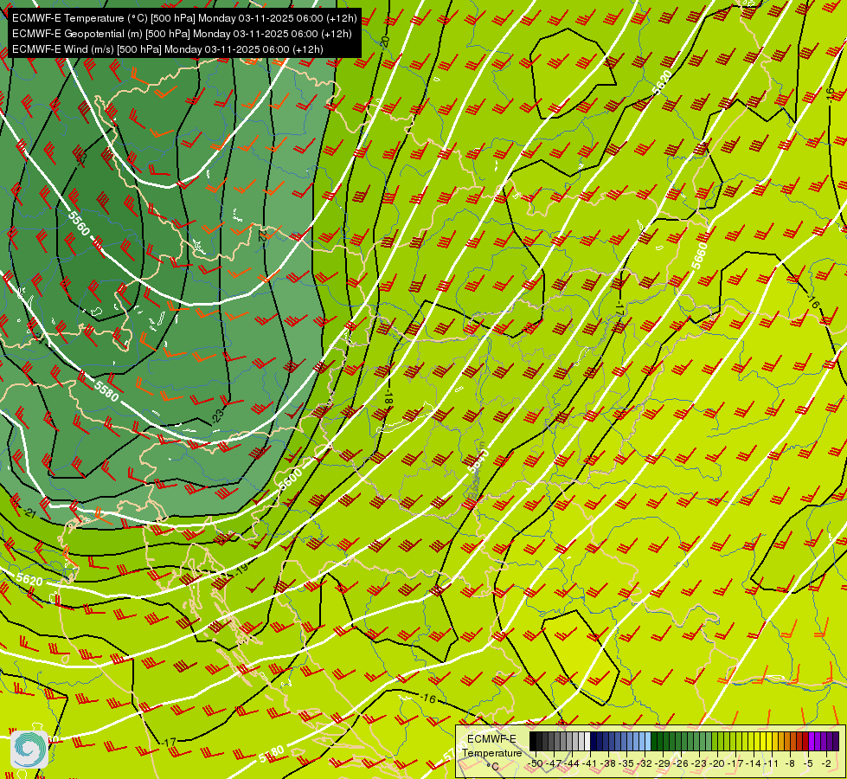
Task: Click the -20 isotherm label on the map
Action: (385, 42)
